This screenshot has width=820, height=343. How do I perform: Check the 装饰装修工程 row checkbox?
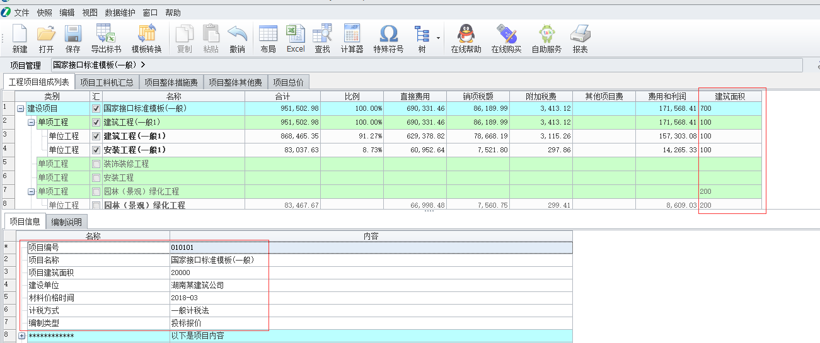(96, 164)
